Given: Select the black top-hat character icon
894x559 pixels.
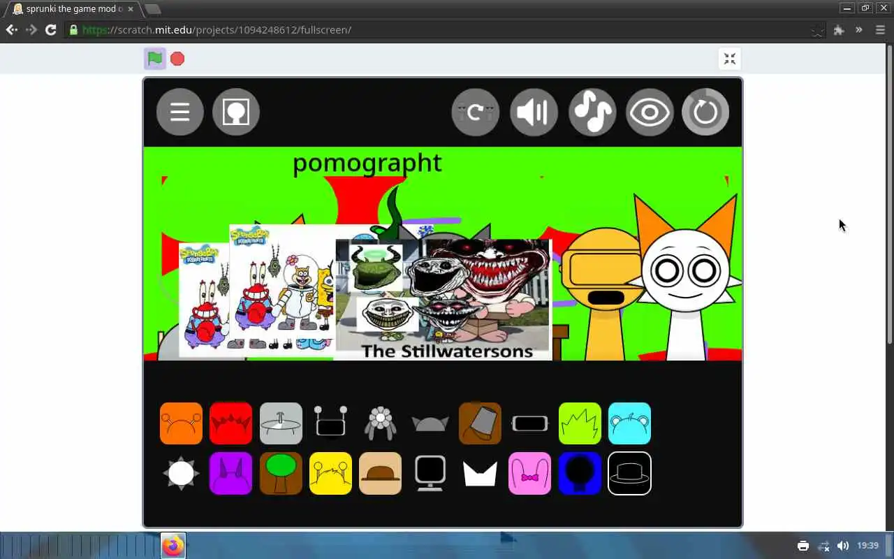Looking at the screenshot, I should (629, 473).
